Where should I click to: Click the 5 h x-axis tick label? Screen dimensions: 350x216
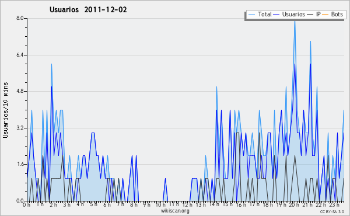coord(94,204)
